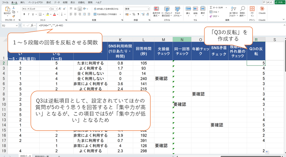The width and height of the screenshot is (286, 157).
Task: Open the font name dropdown
Action: pyautogui.click(x=49, y=9)
